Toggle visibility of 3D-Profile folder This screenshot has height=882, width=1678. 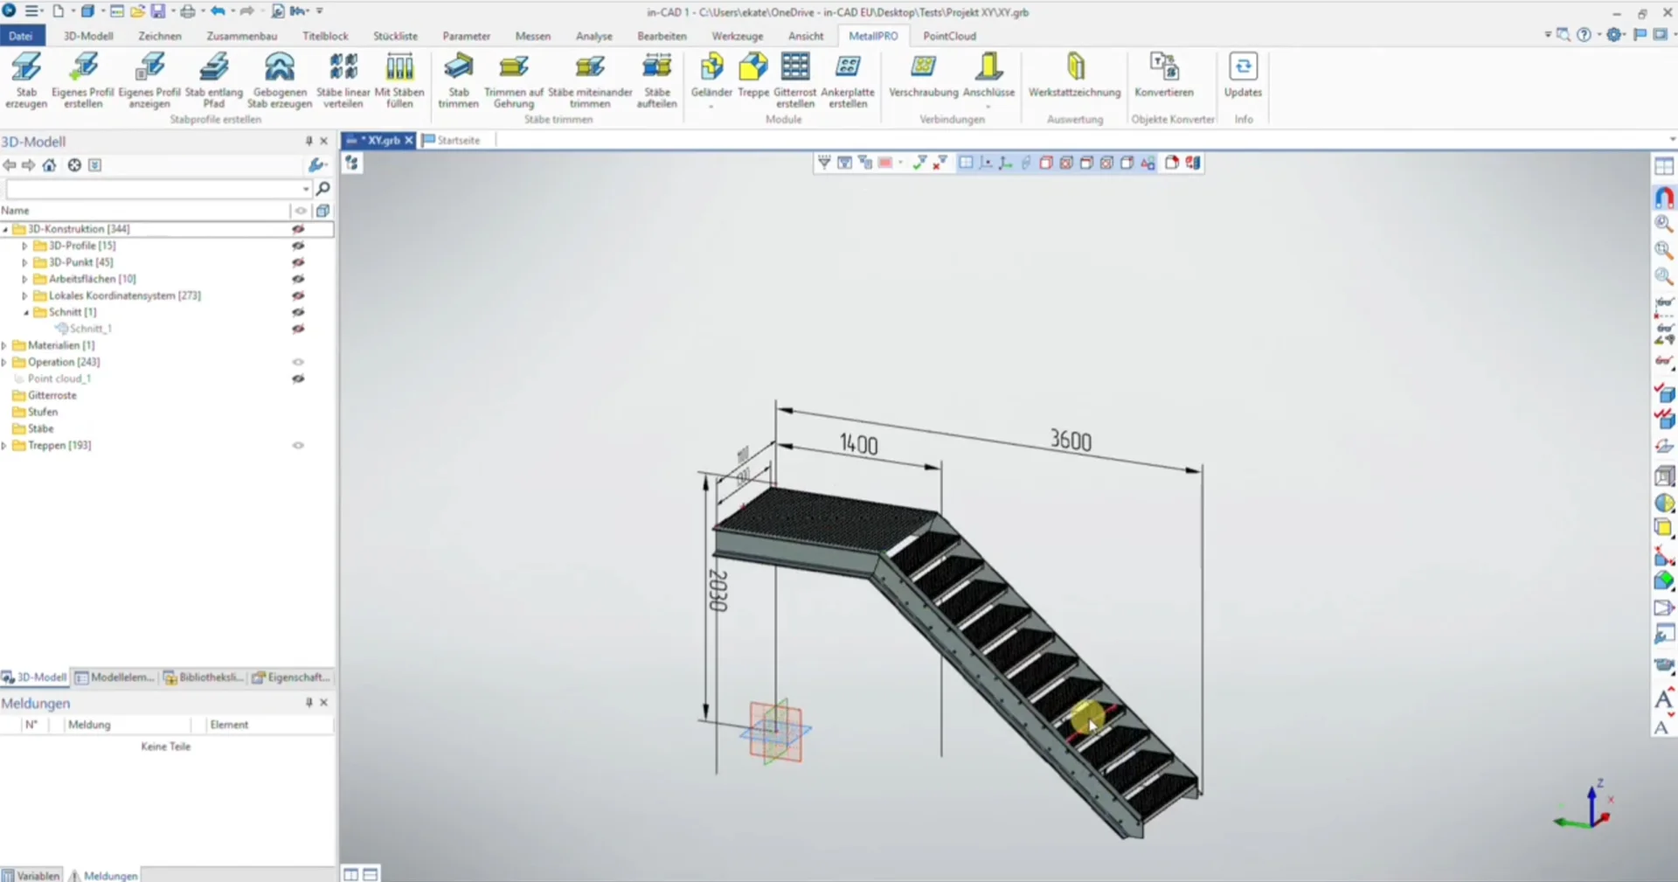click(298, 246)
